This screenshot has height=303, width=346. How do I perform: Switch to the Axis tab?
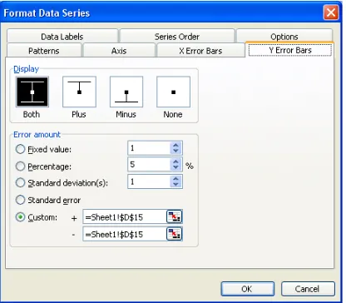[119, 51]
